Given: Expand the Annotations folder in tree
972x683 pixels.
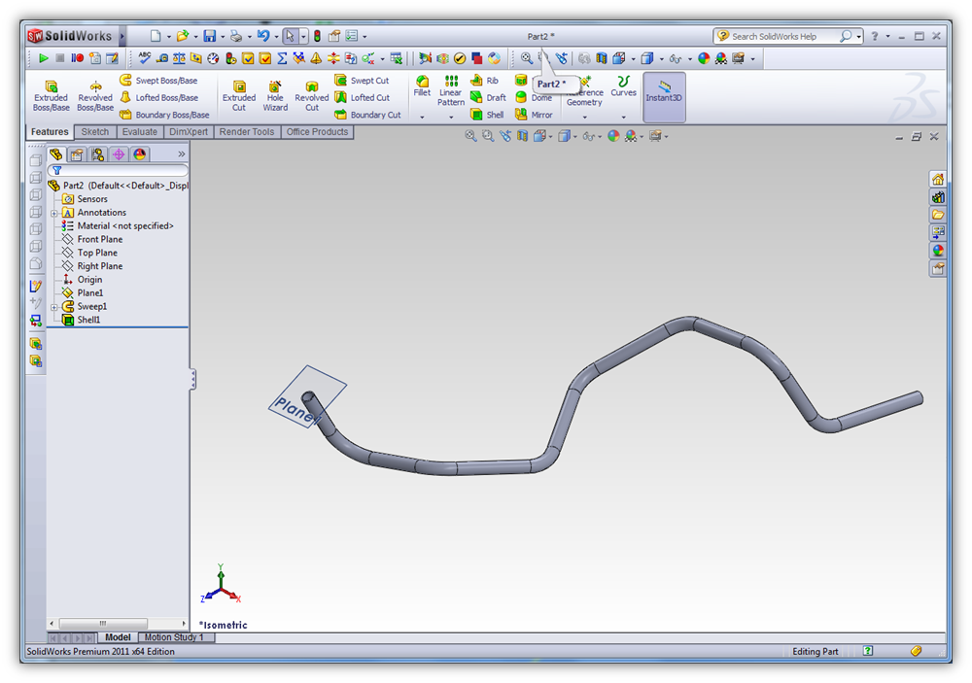Looking at the screenshot, I should tap(54, 213).
